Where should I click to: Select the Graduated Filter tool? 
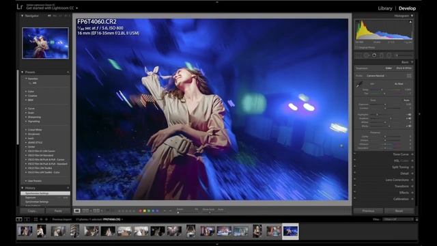coord(382,55)
